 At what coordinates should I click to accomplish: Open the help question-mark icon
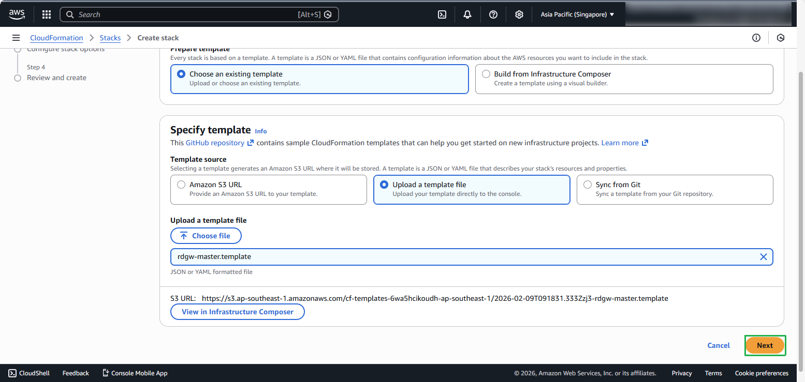tap(493, 14)
